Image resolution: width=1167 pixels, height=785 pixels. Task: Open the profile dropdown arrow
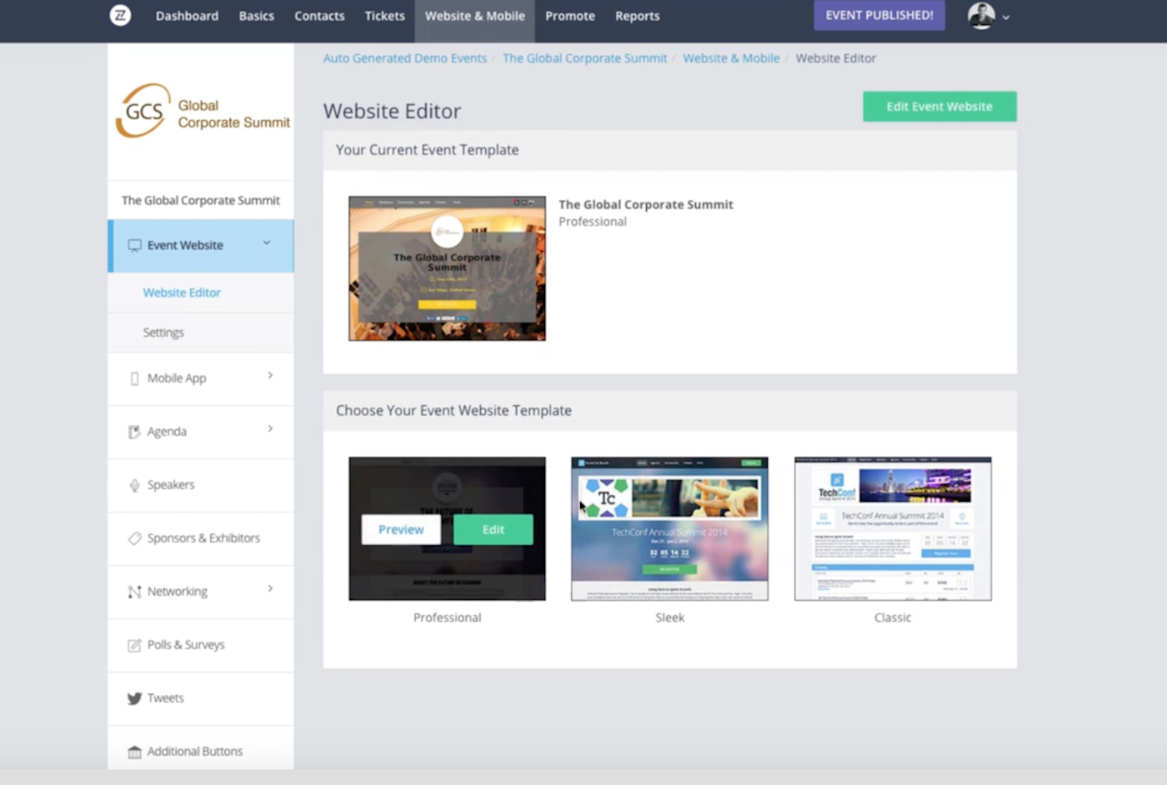[1006, 17]
